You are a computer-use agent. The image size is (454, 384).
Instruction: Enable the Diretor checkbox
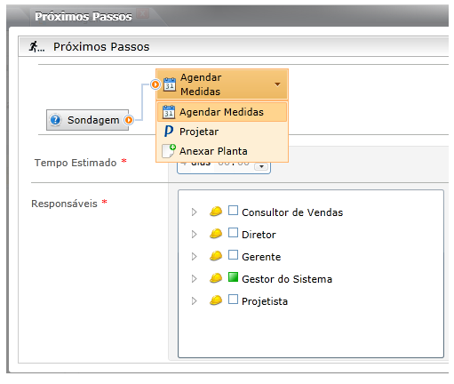(x=233, y=233)
